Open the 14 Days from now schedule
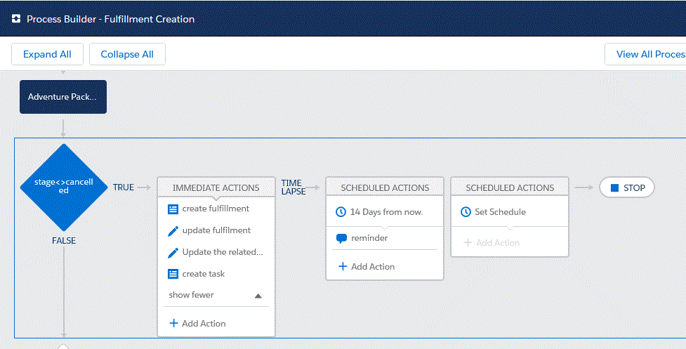686x349 pixels. click(x=386, y=212)
